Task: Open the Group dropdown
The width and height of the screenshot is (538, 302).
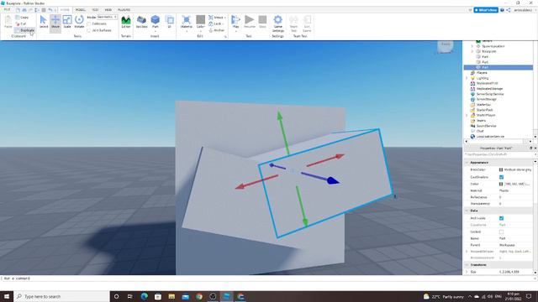Action: point(217,17)
